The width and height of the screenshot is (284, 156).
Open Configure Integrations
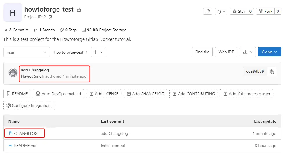click(29, 105)
